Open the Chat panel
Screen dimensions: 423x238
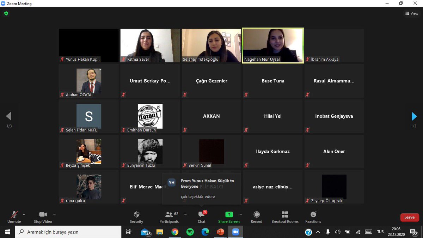click(202, 217)
